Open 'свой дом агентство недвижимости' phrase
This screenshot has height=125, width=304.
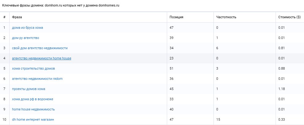pyautogui.click(x=40, y=48)
